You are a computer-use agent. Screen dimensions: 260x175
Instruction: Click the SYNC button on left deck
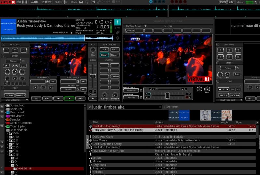click(80, 99)
